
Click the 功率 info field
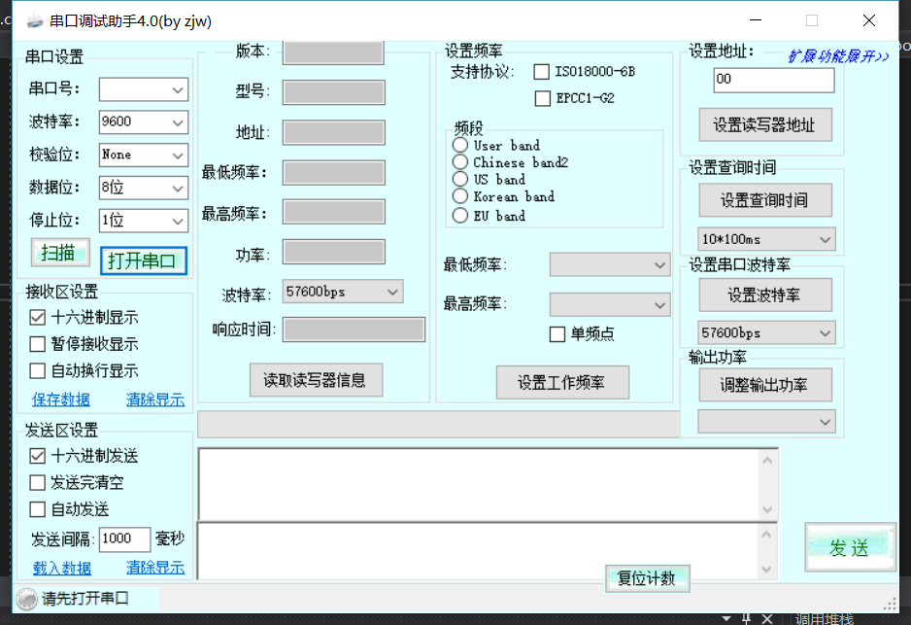click(333, 253)
